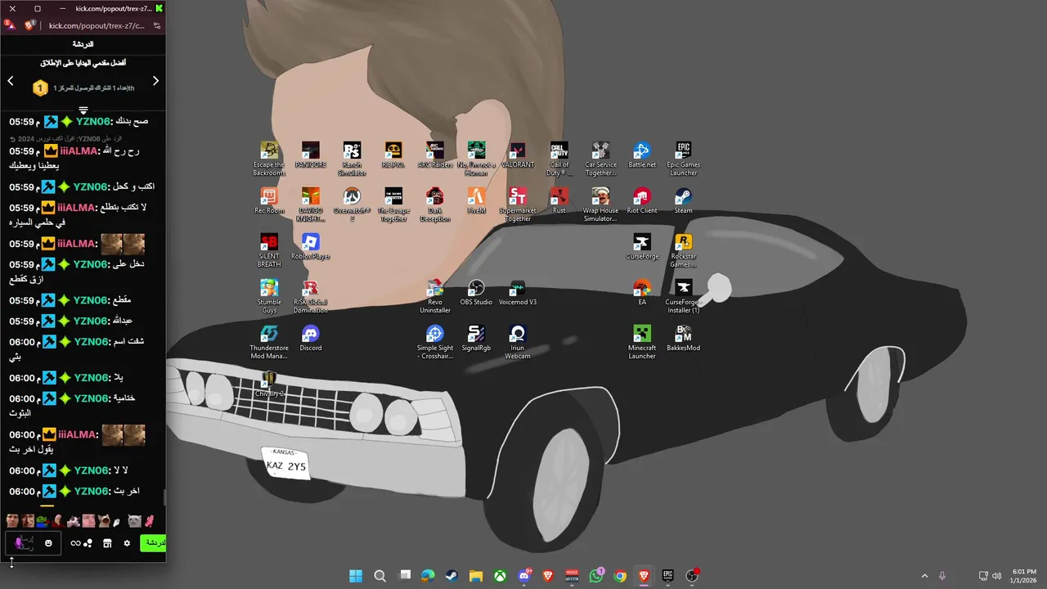The image size is (1047, 589).
Task: Open ARC Raiders desktop shortcut
Action: (x=435, y=155)
